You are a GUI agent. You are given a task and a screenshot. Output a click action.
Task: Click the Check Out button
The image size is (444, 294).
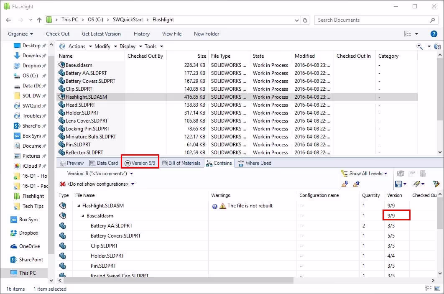pos(58,34)
